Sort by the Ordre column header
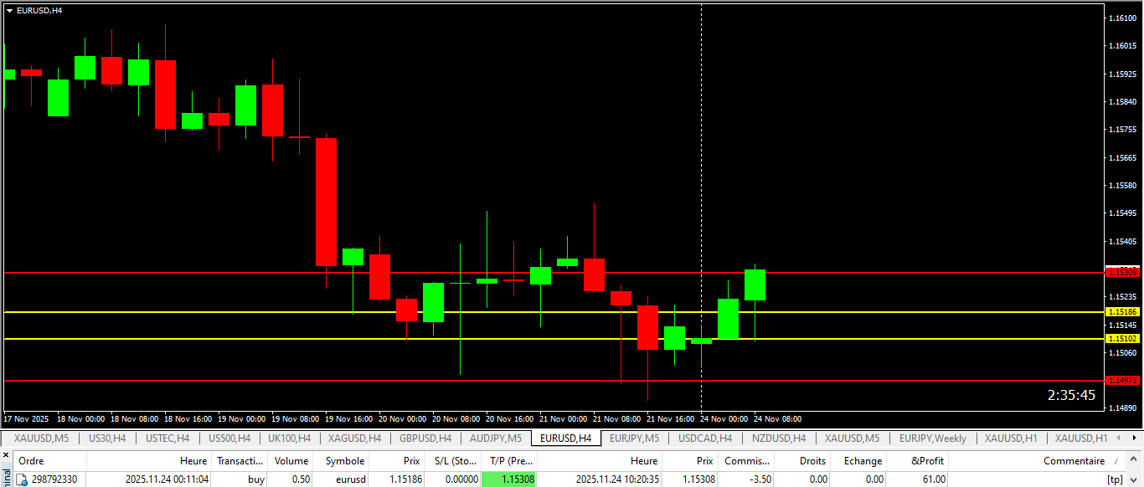The image size is (1144, 487). 49,461
